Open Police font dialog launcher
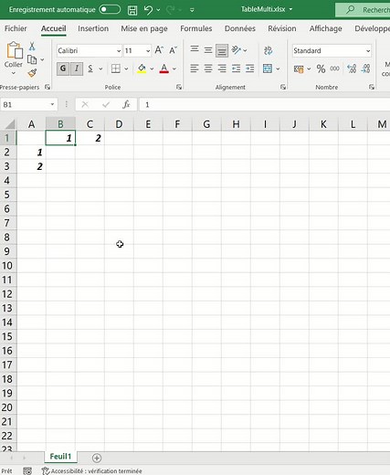This screenshot has width=390, height=475. pyautogui.click(x=179, y=87)
